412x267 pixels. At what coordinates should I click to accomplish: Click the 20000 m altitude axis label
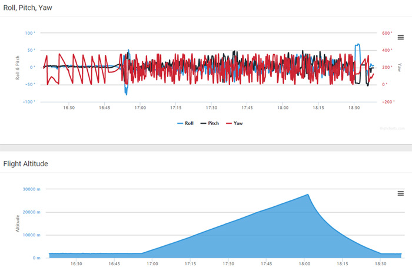[32, 212]
